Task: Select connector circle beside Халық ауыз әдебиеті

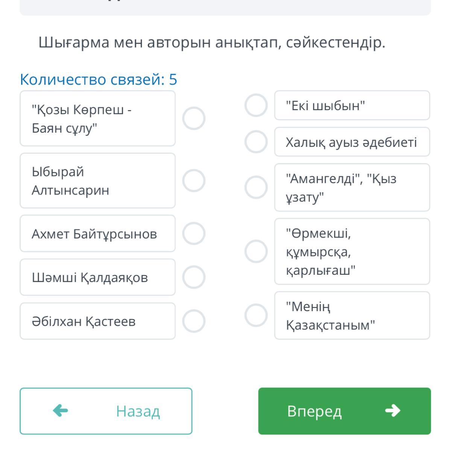Action: (256, 142)
